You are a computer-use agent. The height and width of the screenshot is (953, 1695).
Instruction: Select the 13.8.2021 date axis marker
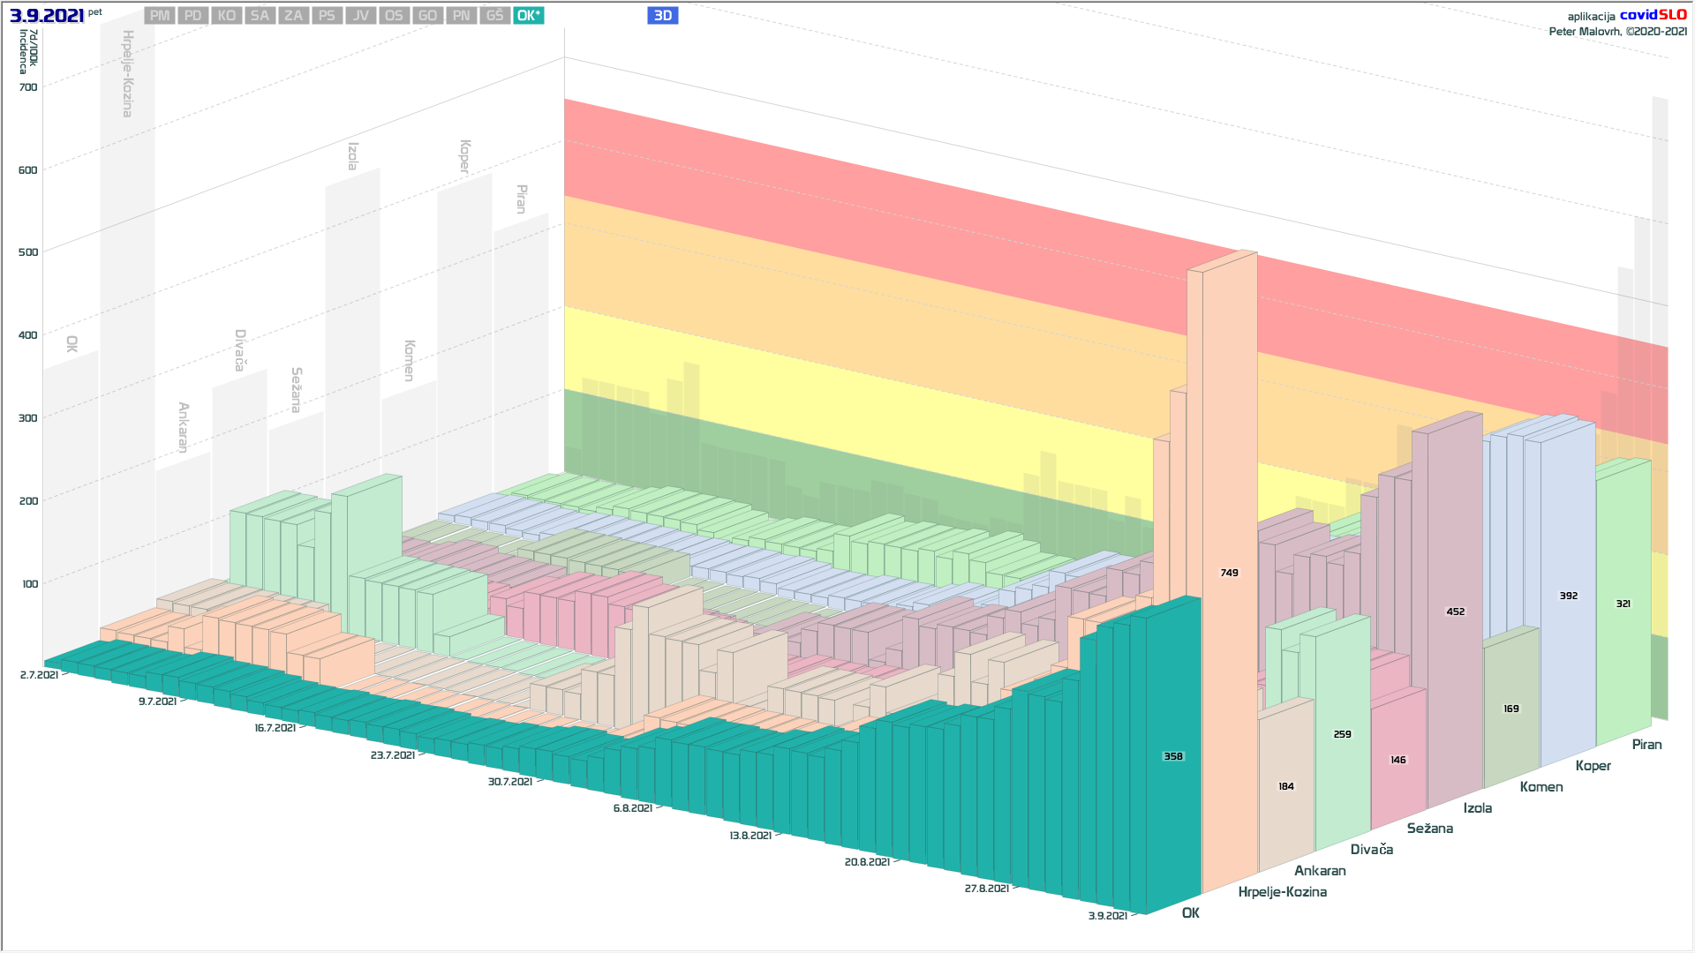pyautogui.click(x=750, y=836)
